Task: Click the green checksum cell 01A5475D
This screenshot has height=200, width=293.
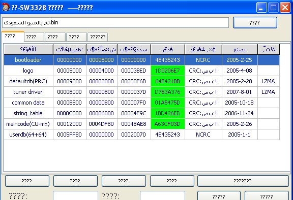Action: [168, 103]
